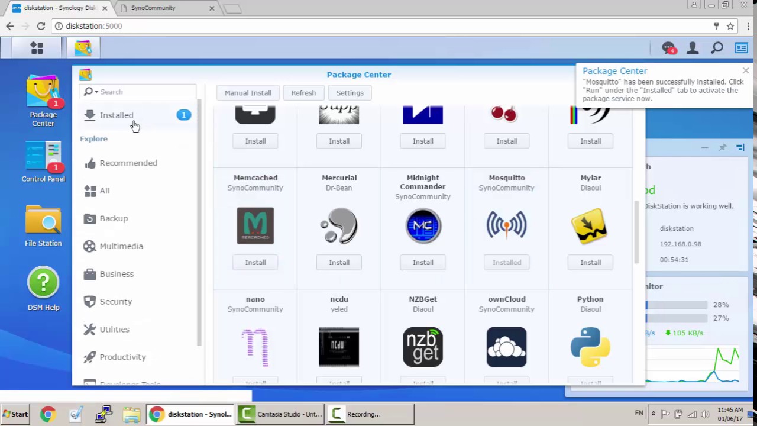This screenshot has width=757, height=426.
Task: Click the Manual Install button
Action: point(248,93)
